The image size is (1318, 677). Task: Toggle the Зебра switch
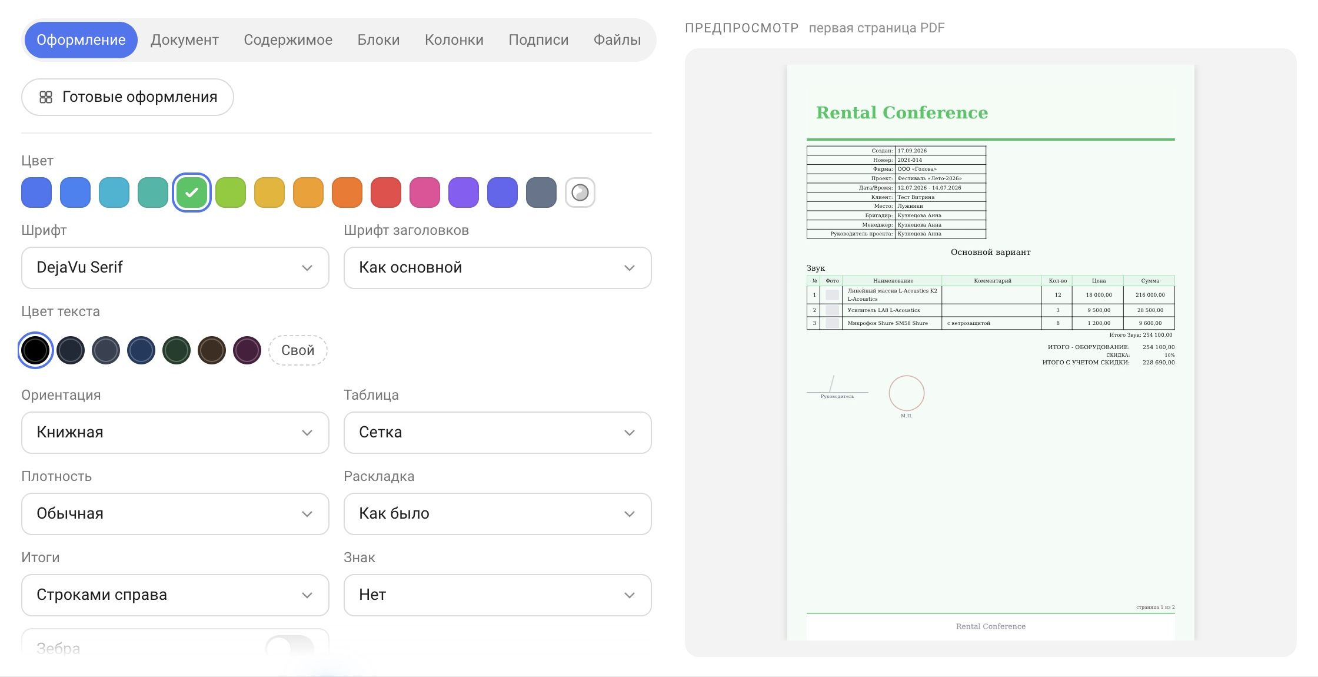289,648
